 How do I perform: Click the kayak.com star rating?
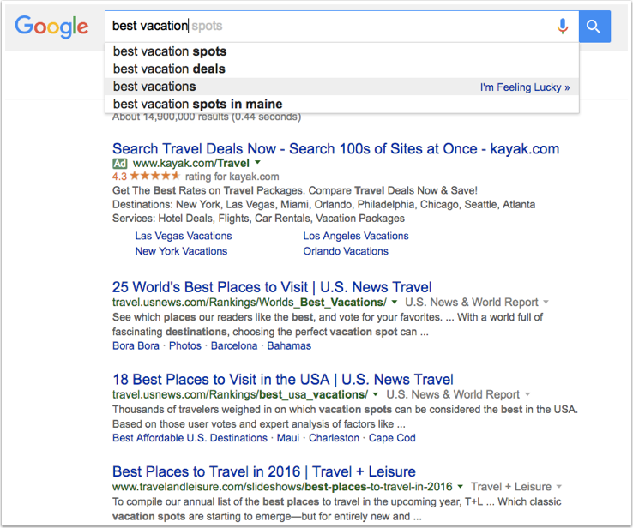(x=157, y=176)
